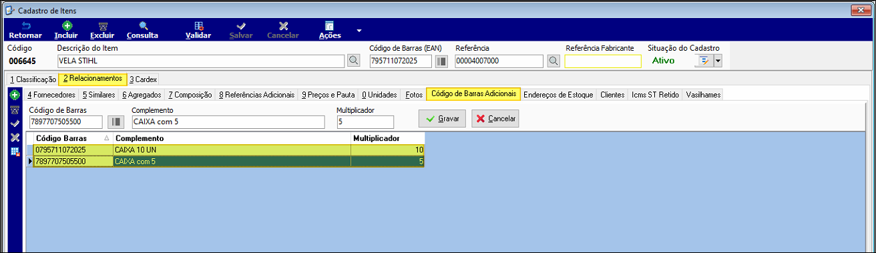876x253 pixels.
Task: Click the item code 006645
Action: [22, 61]
